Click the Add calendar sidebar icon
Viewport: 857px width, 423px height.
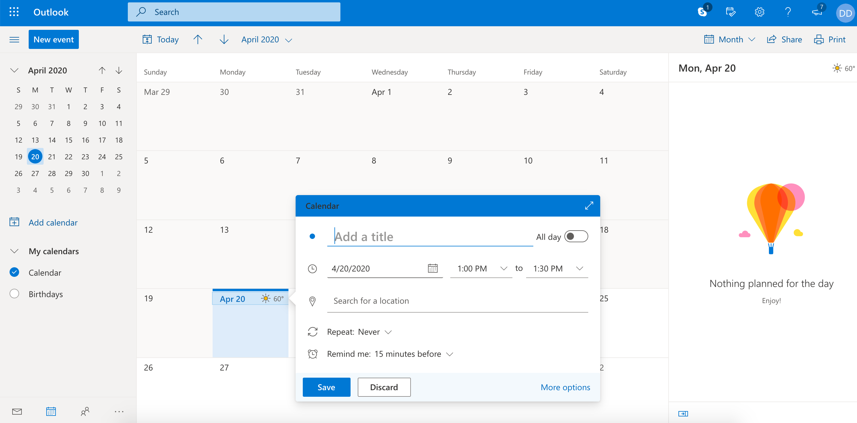coord(14,222)
